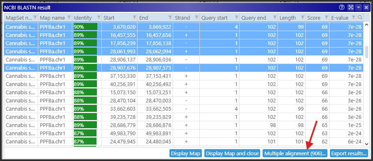373x161 pixels.
Task: Click the Display Map and close button
Action: coord(232,153)
